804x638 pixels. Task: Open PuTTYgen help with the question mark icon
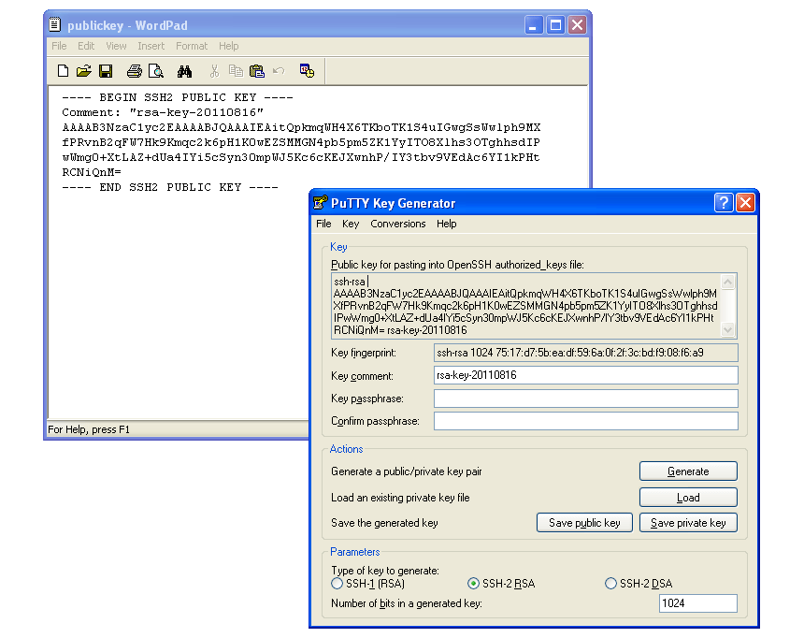point(723,202)
